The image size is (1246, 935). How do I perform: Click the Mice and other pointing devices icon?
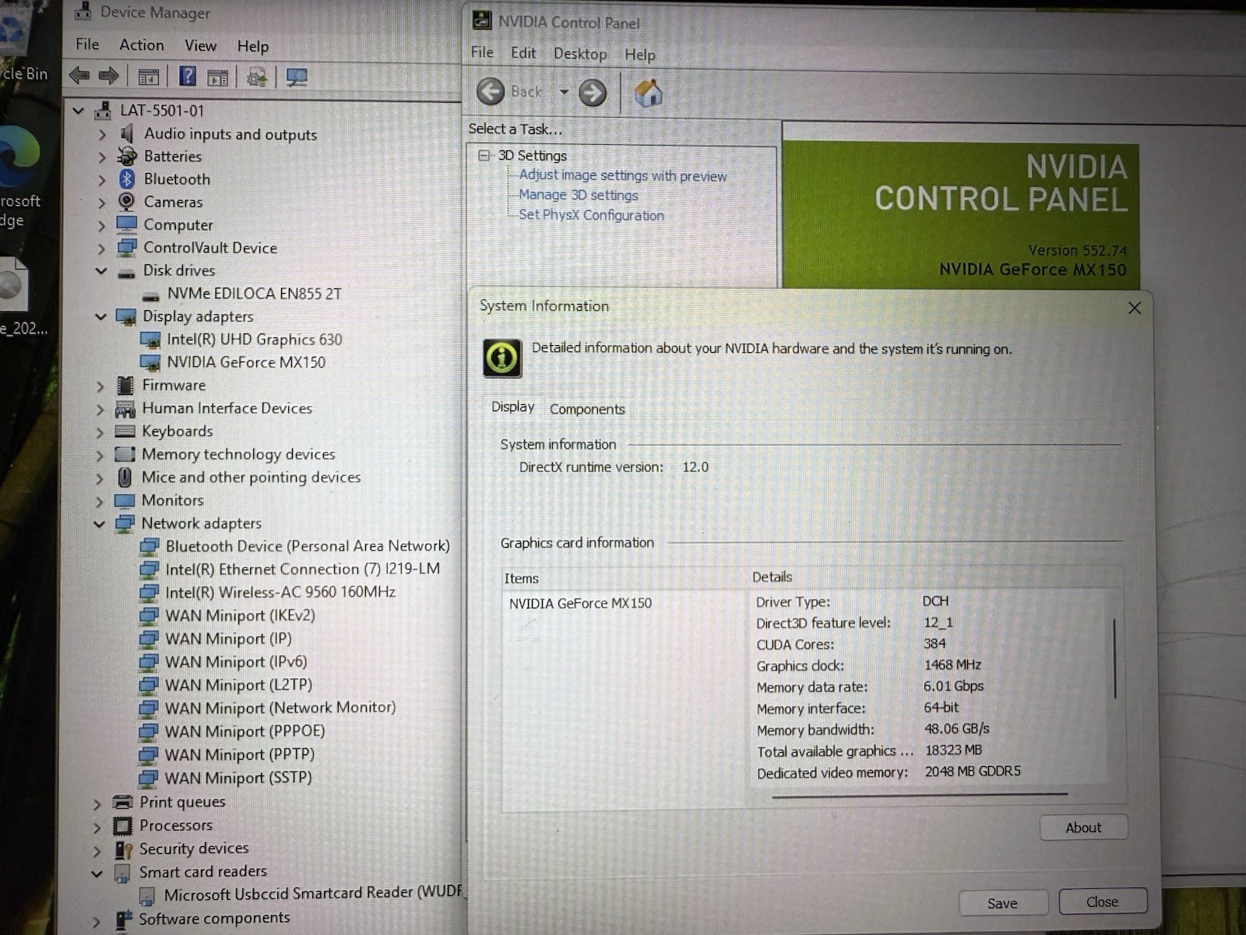click(x=125, y=477)
